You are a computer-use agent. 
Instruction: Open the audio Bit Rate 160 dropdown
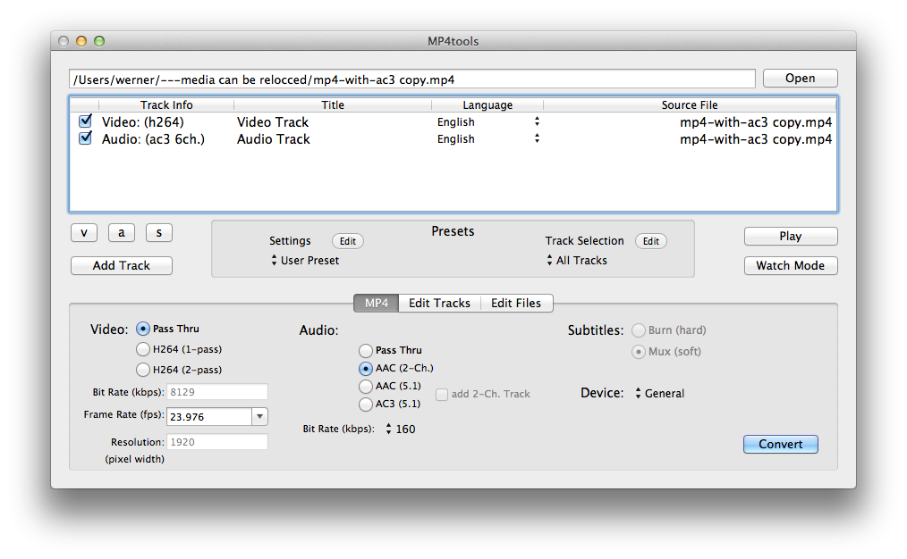pos(401,429)
